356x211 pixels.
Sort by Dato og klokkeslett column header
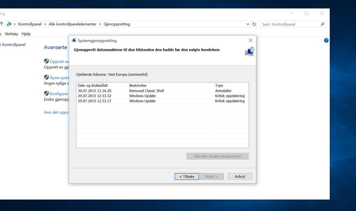(x=102, y=85)
